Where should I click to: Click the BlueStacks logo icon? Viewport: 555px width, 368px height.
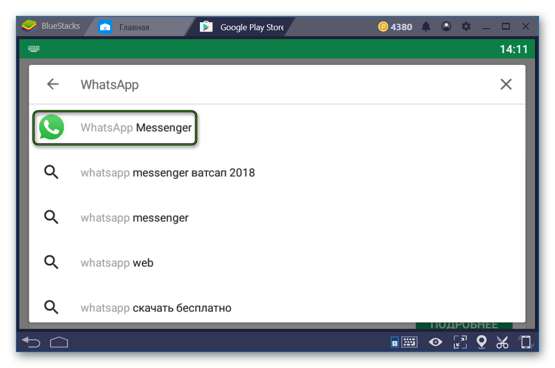pos(29,26)
